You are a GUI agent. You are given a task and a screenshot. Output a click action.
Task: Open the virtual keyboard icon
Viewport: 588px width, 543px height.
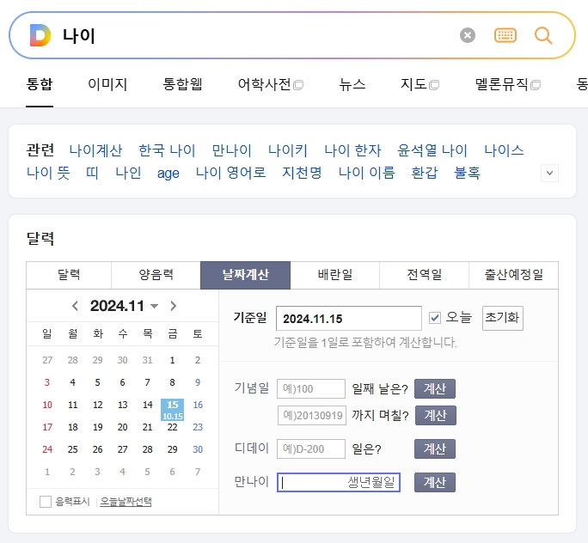point(505,35)
